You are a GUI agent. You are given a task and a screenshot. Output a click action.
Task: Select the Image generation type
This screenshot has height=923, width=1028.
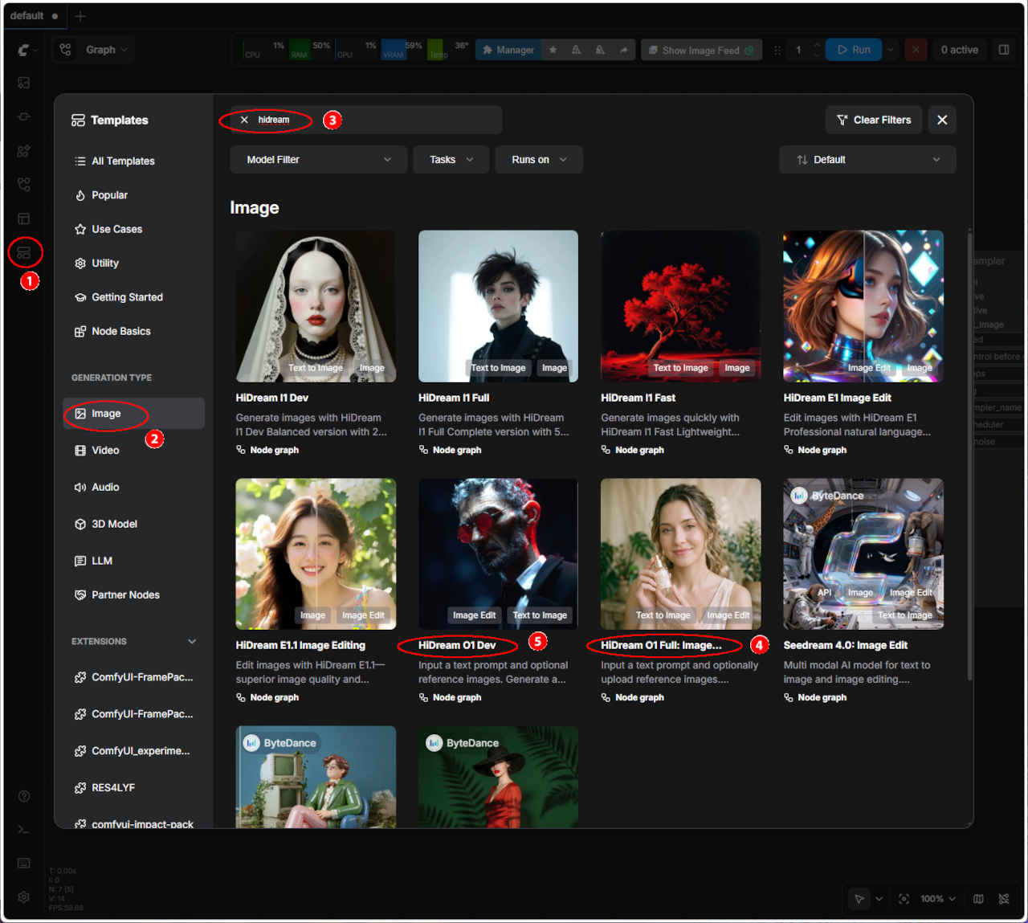[133, 414]
